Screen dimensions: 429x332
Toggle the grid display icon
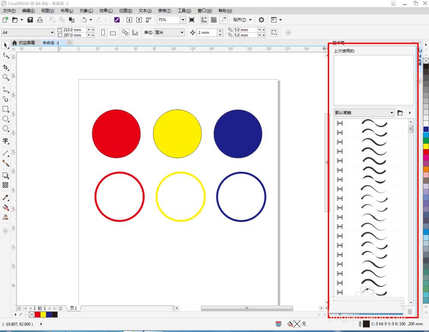[214, 20]
